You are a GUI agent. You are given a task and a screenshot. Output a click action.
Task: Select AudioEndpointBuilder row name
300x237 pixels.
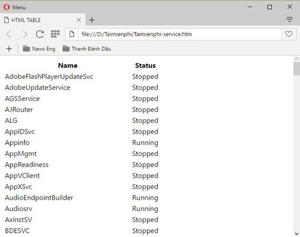(x=39, y=198)
